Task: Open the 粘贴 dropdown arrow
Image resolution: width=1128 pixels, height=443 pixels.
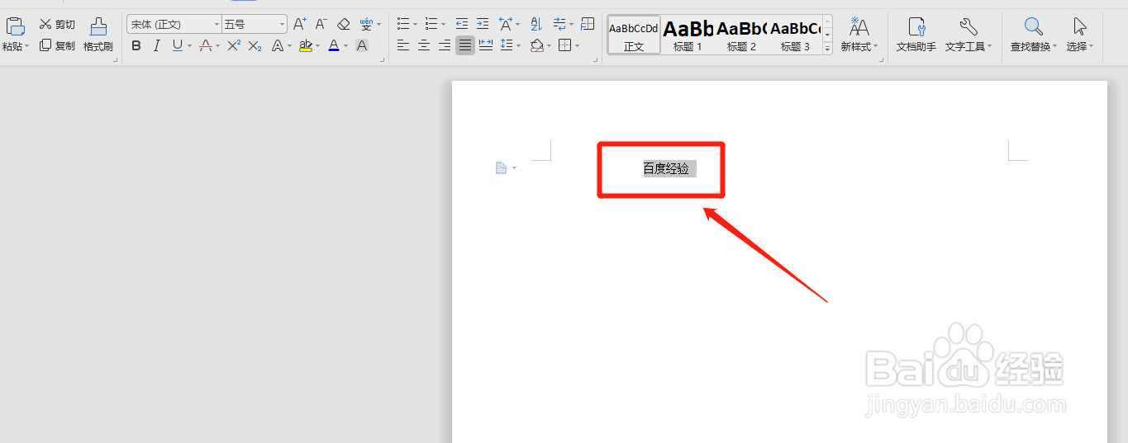Action: [x=26, y=47]
